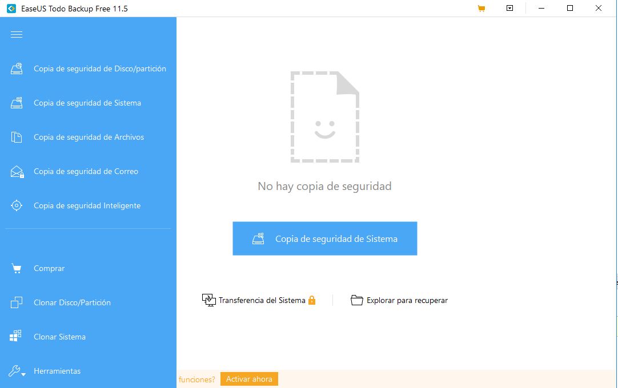Click the Clonar Disco/Partición icon
This screenshot has height=388, width=618.
pos(16,302)
